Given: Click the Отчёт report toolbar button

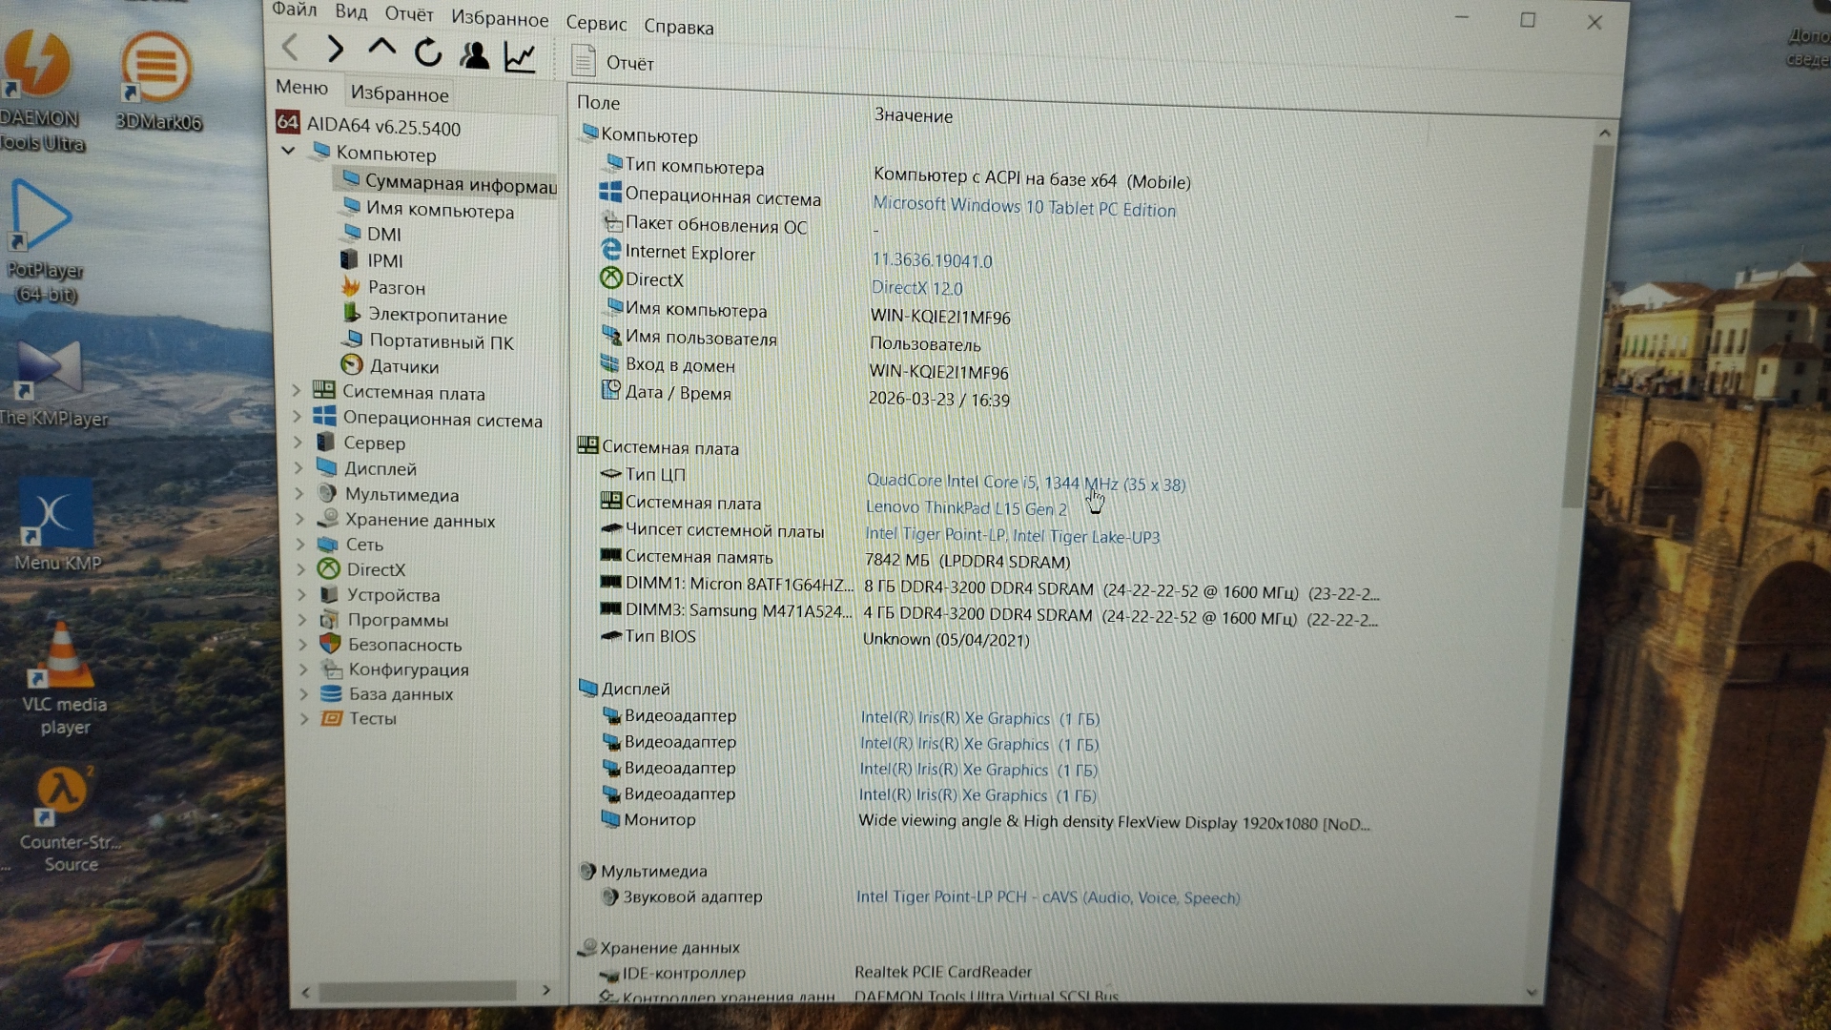Looking at the screenshot, I should tap(612, 63).
